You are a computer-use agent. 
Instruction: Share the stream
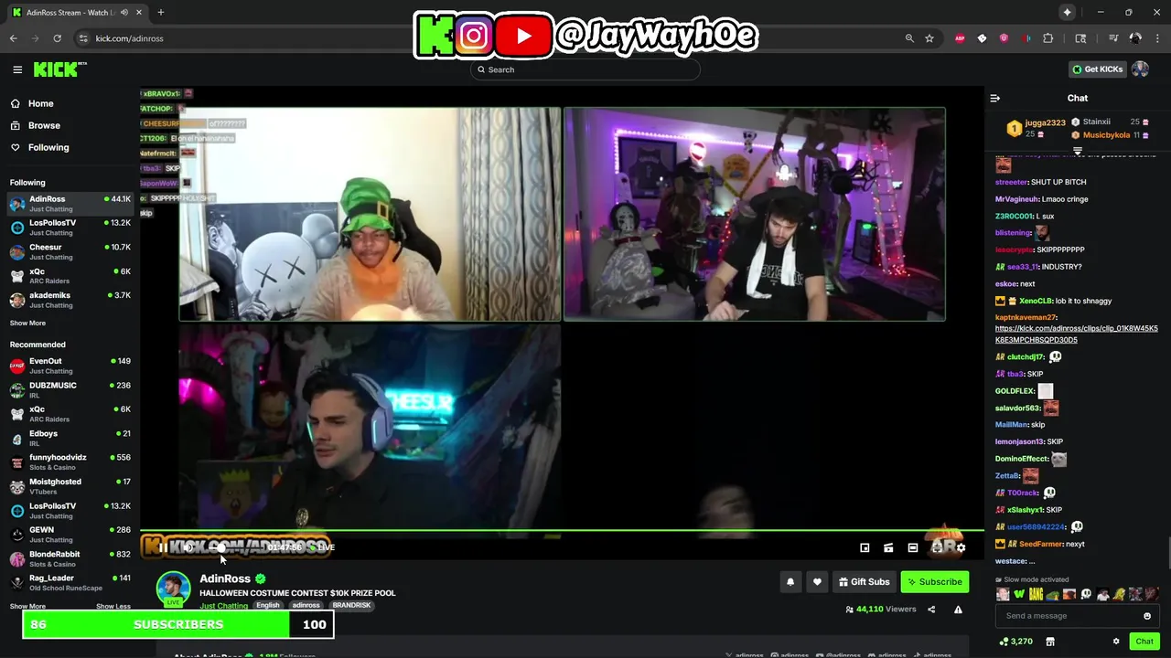(931, 610)
